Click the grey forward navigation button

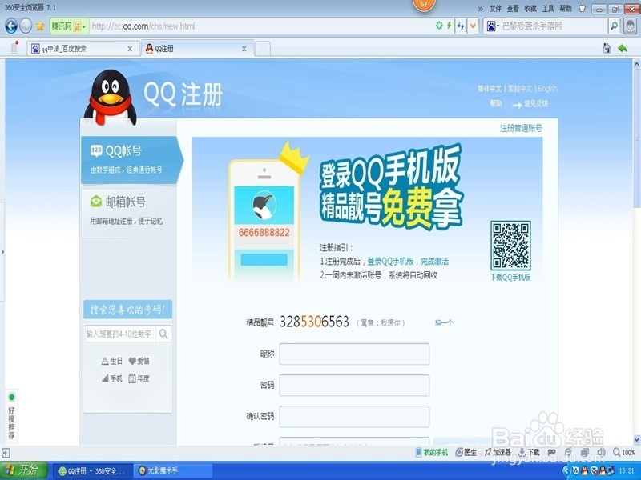coord(26,26)
